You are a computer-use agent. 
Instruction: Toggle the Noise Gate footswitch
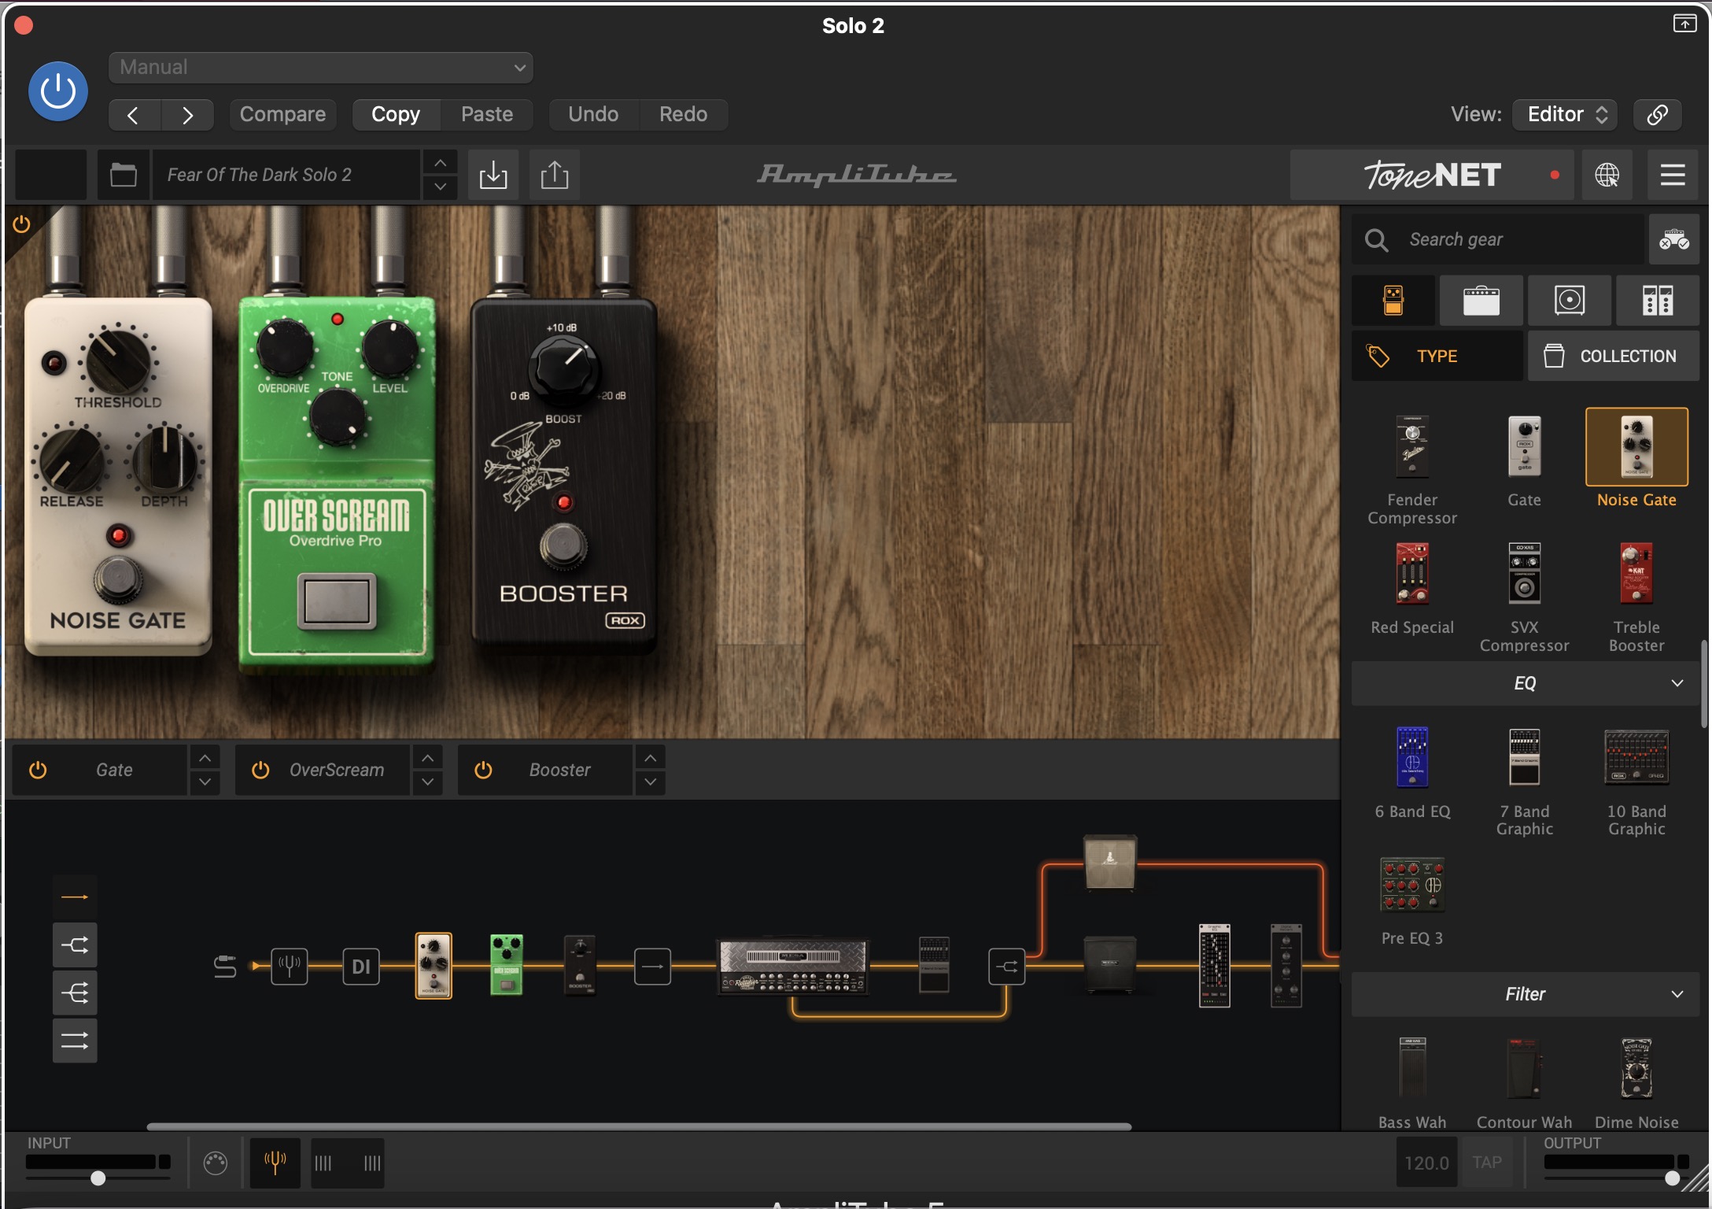118,581
